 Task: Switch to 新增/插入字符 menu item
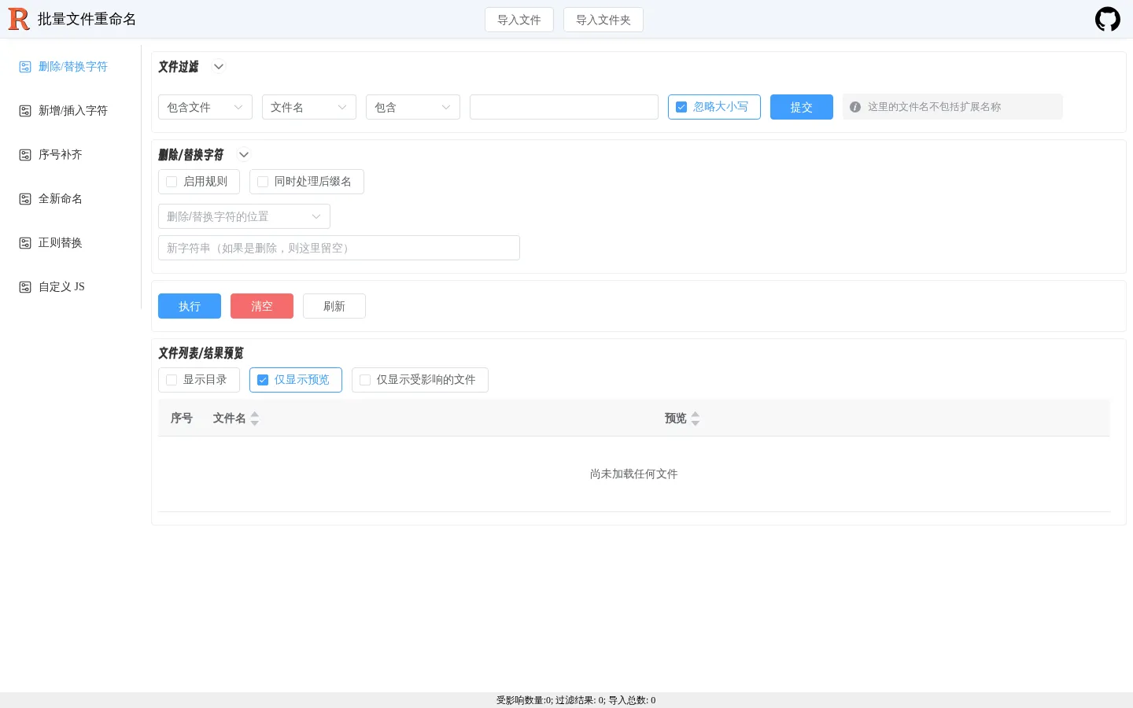[x=71, y=111]
